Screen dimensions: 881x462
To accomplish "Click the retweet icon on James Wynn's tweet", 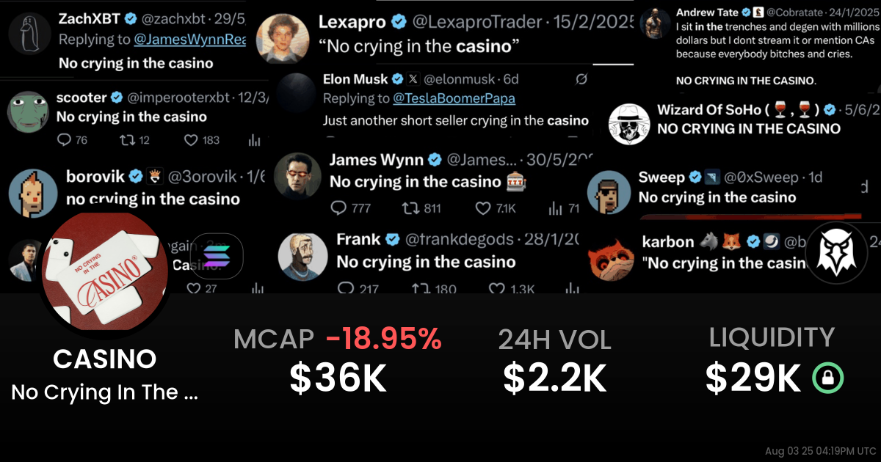I will pos(411,208).
